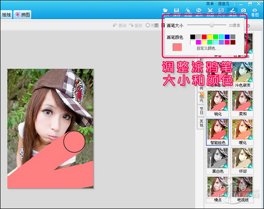The height and width of the screenshot is (209, 264).
Task: Click the wrench icon on 怀旧 thumbnail
Action: 250,166
